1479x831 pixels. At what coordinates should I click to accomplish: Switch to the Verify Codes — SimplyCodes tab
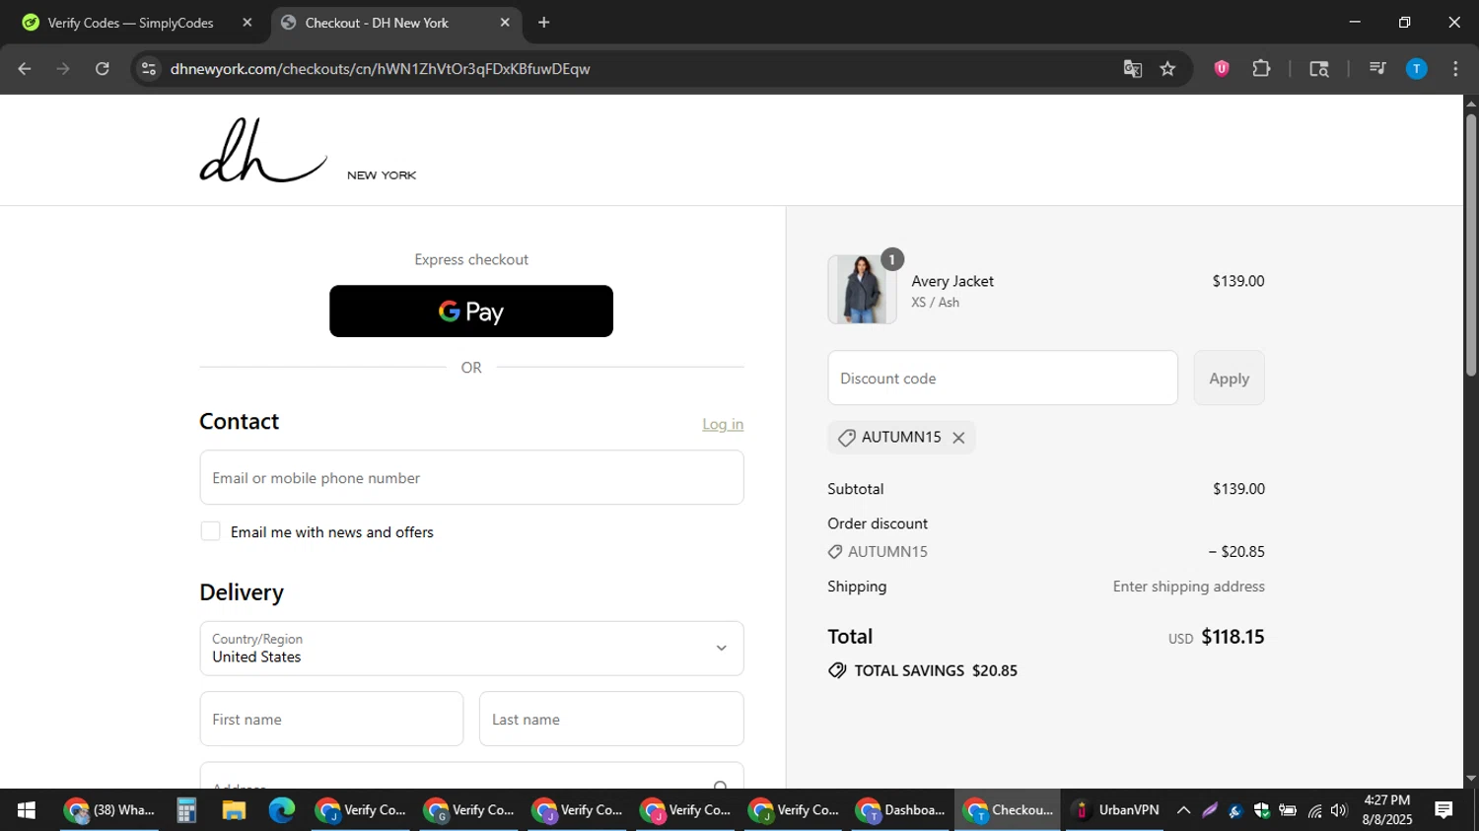tap(131, 23)
